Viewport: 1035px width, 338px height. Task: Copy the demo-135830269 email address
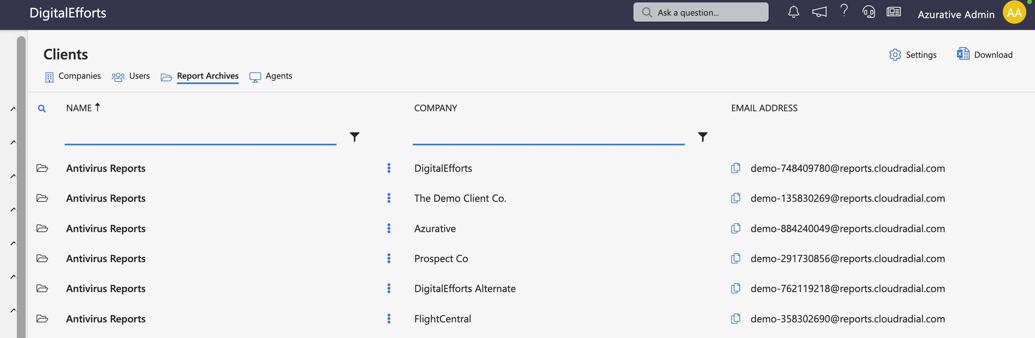pyautogui.click(x=735, y=198)
